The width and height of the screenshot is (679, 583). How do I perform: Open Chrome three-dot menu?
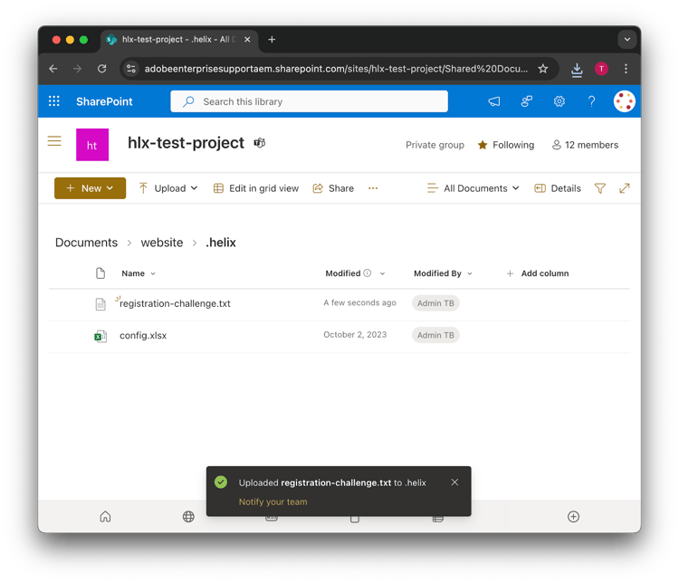coord(626,69)
